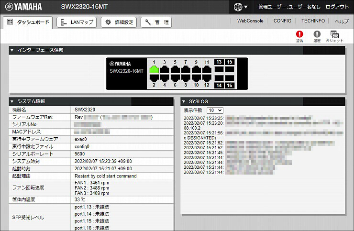354x231 pixels.
Task: Open the language globe menu
Action: point(241,7)
